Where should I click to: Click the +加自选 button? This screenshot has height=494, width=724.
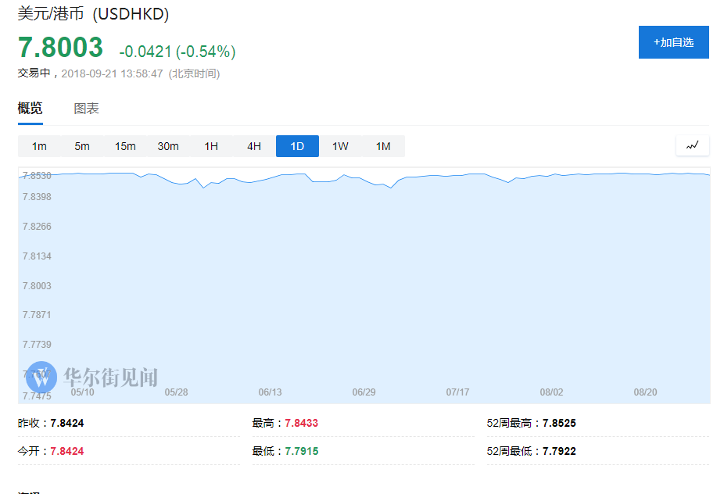tap(673, 42)
